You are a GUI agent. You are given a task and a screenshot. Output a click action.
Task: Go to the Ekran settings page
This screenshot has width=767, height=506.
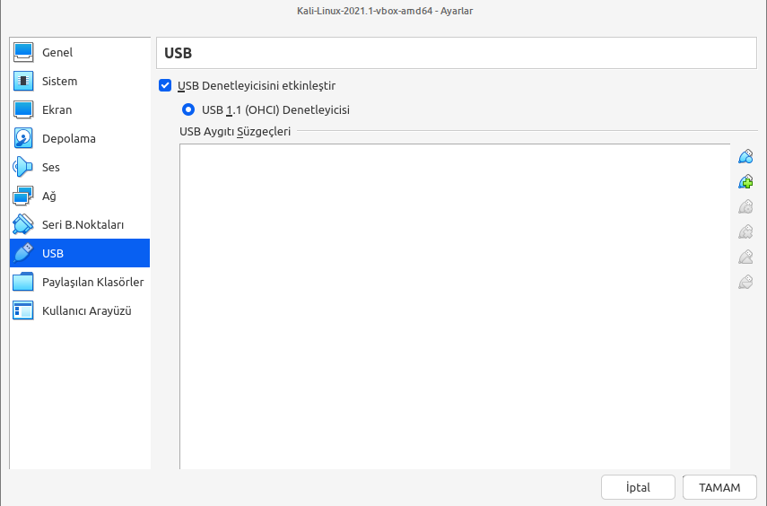(x=57, y=109)
